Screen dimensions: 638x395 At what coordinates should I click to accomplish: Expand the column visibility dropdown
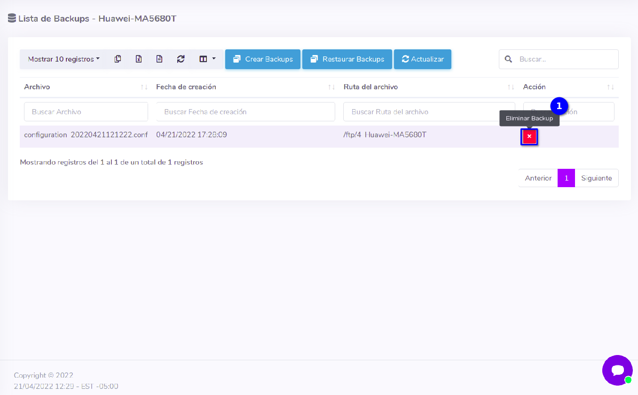pos(207,59)
